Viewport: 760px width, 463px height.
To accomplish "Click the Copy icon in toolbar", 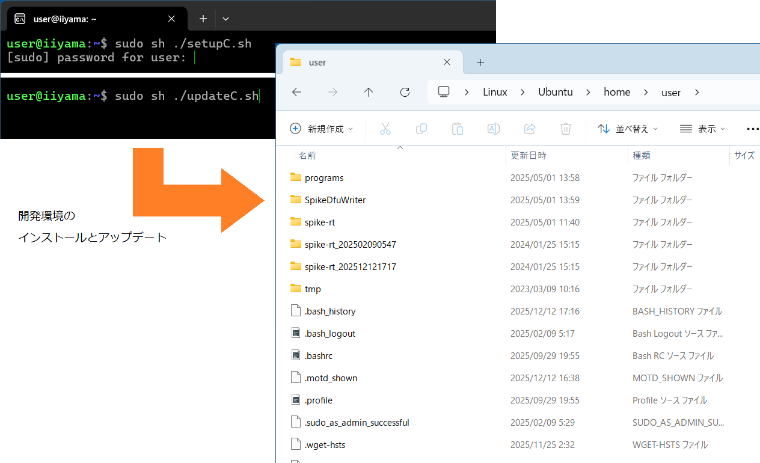I will click(421, 129).
